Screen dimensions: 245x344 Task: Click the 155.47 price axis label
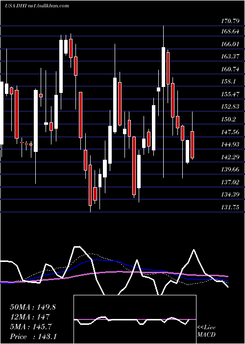click(x=230, y=94)
